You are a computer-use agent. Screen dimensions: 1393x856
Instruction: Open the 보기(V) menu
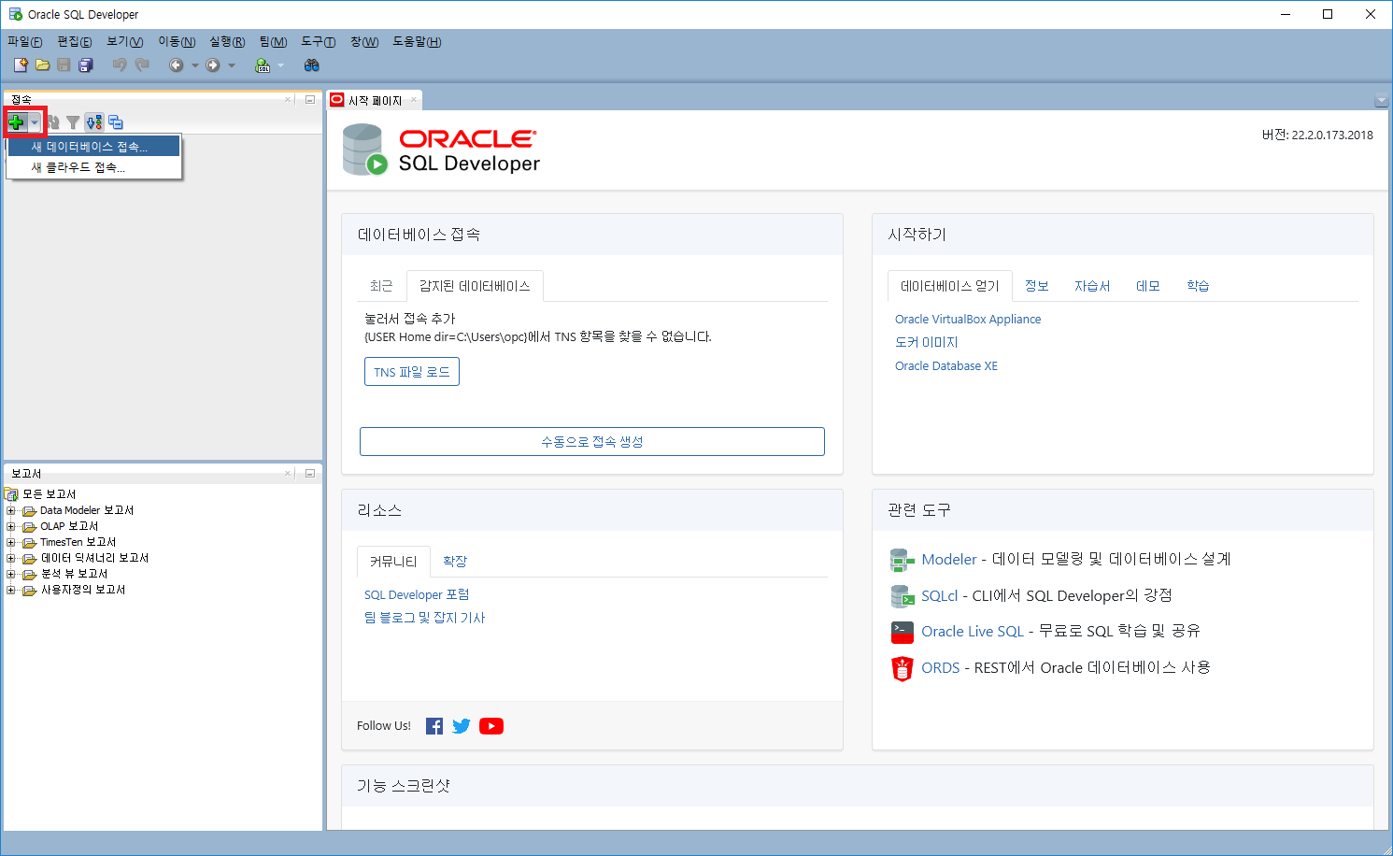tap(125, 42)
